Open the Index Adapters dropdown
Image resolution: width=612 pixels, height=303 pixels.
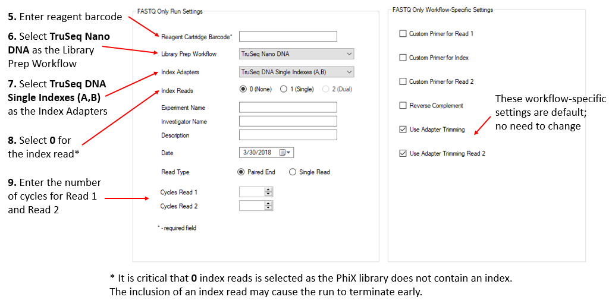point(348,72)
